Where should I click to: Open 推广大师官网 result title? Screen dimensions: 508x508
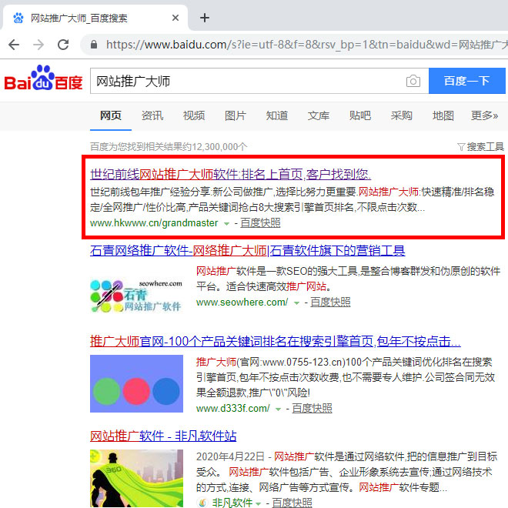276,341
